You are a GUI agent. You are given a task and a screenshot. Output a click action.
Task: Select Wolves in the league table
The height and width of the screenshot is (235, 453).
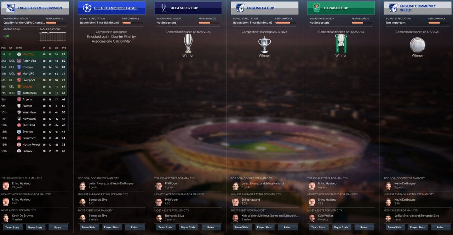tap(34, 86)
